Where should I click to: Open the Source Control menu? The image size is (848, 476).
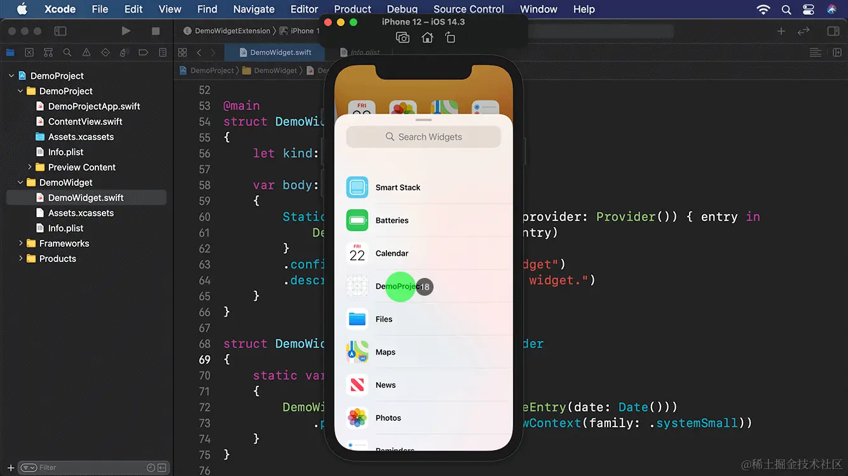click(468, 9)
